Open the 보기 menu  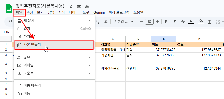click(40, 12)
